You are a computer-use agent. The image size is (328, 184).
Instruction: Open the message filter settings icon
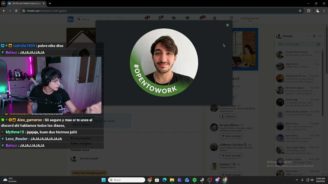319,44
